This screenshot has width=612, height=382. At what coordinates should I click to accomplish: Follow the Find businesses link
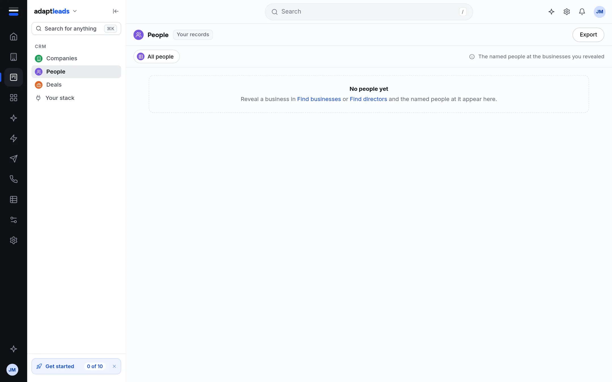click(x=319, y=99)
